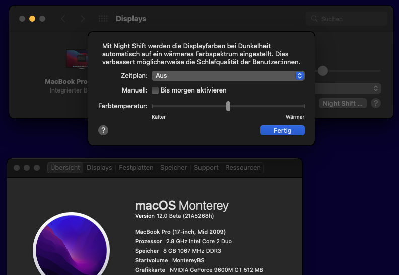The height and width of the screenshot is (275, 399).
Task: Click the Farbtemperatur slider handle
Action: tap(228, 106)
